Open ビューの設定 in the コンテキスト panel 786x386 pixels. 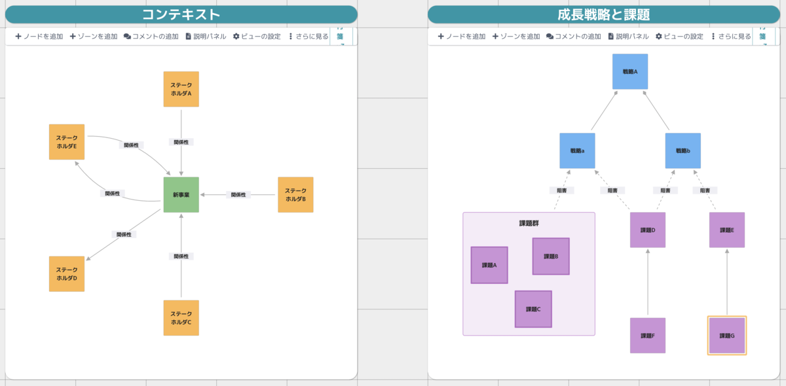(x=257, y=37)
